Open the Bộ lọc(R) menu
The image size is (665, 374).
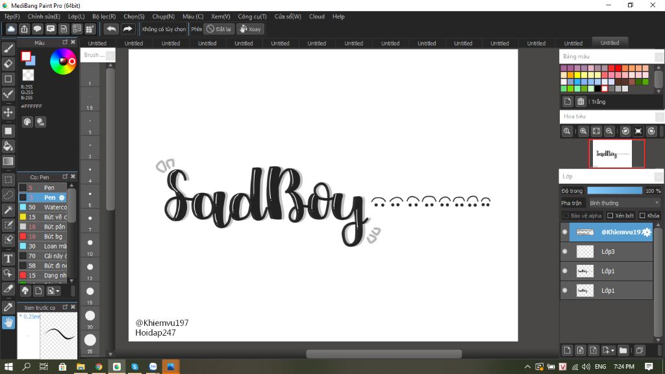tap(104, 16)
